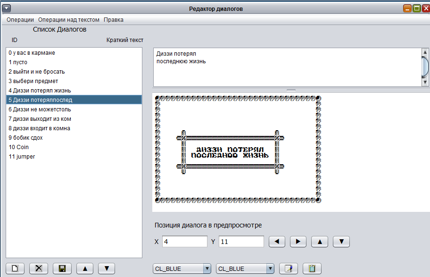
Task: Select list row '9 бобик сдох'
Action: point(74,137)
